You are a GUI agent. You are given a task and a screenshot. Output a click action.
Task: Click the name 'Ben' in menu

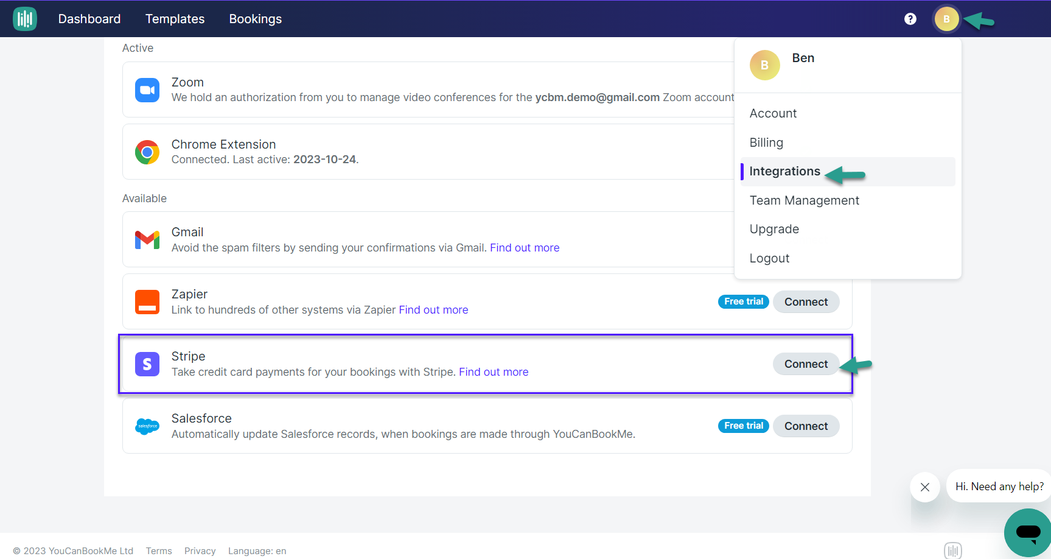tap(803, 58)
